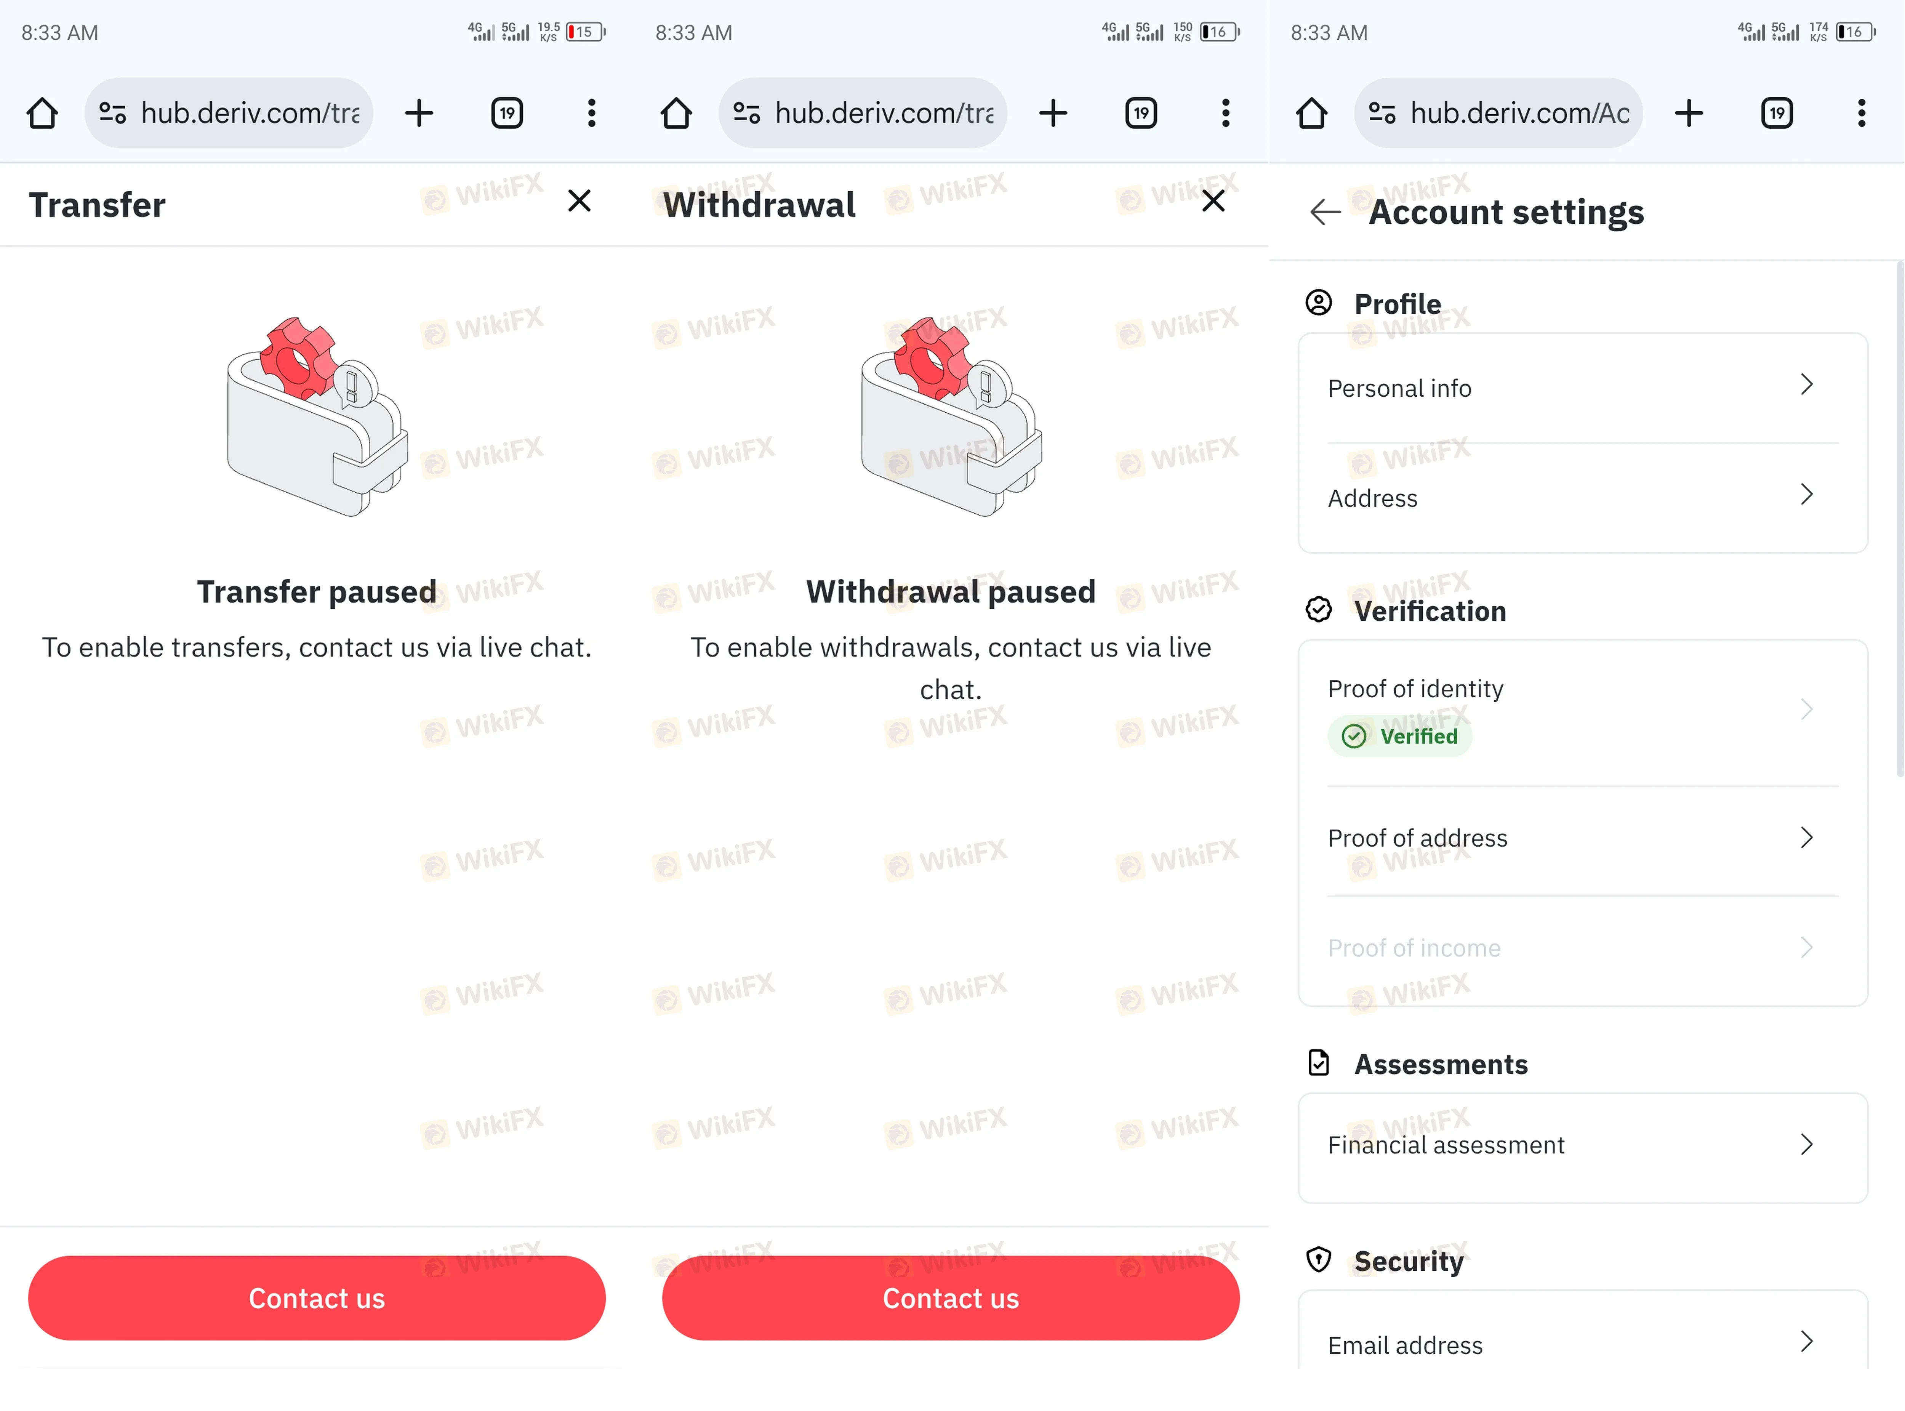The height and width of the screenshot is (1411, 1905).
Task: Tap the home icon in Transfer browser
Action: tap(42, 113)
